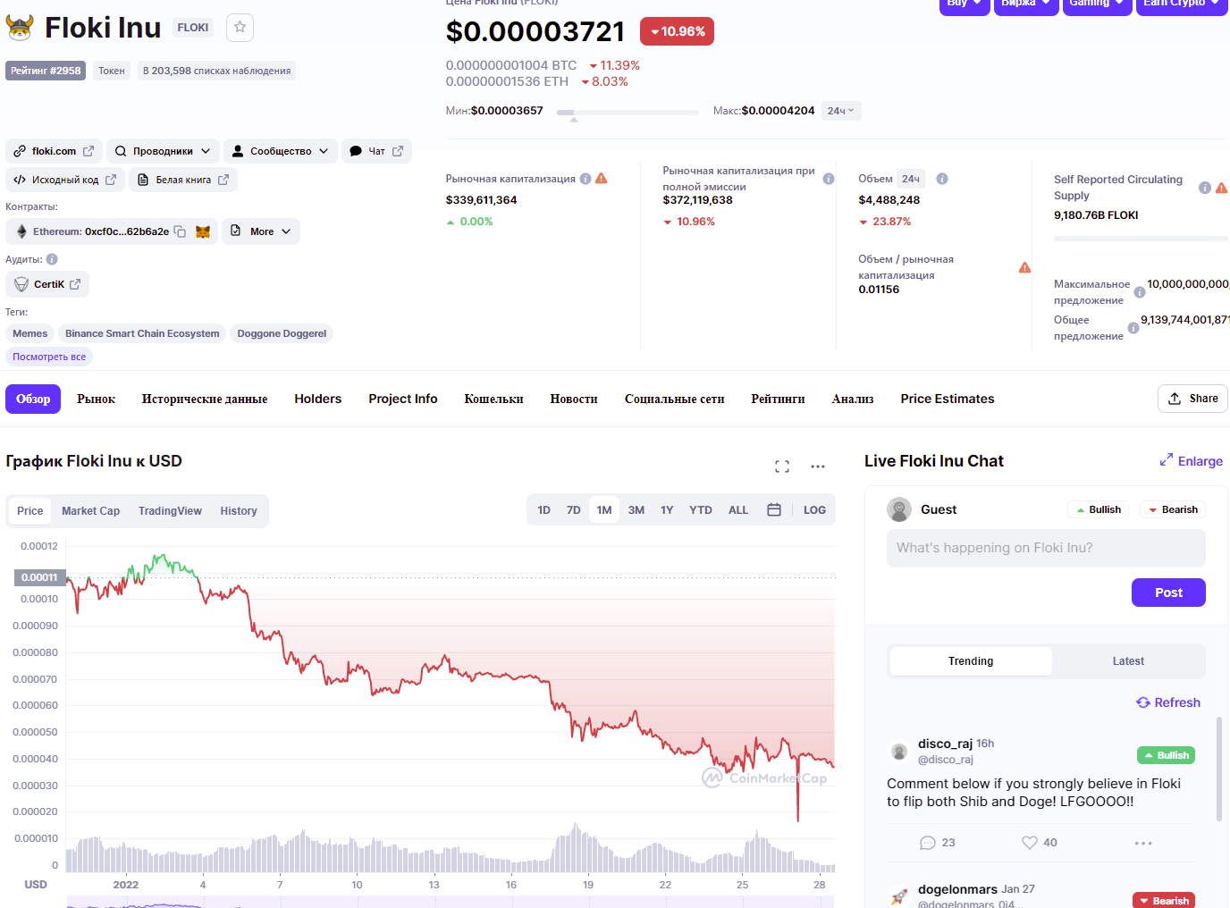Open the CertiK audit link
This screenshot has width=1230, height=908.
click(47, 284)
